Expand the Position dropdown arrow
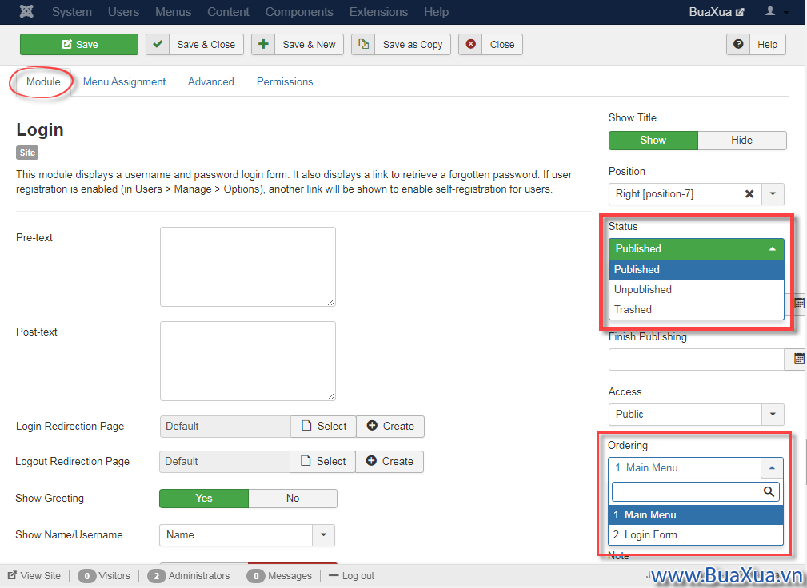The image size is (807, 588). pyautogui.click(x=773, y=194)
